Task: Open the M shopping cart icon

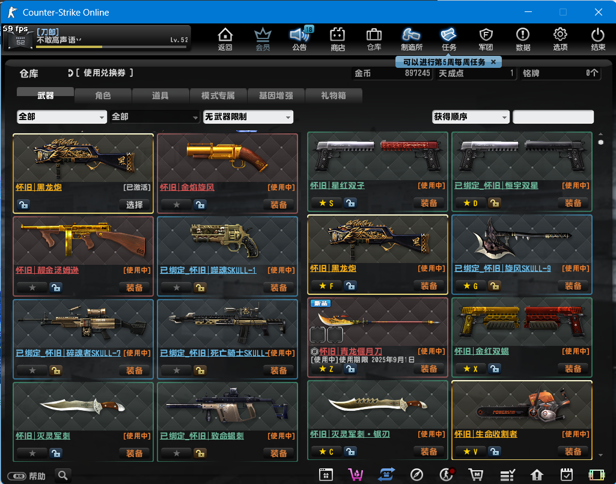Action: (476, 475)
